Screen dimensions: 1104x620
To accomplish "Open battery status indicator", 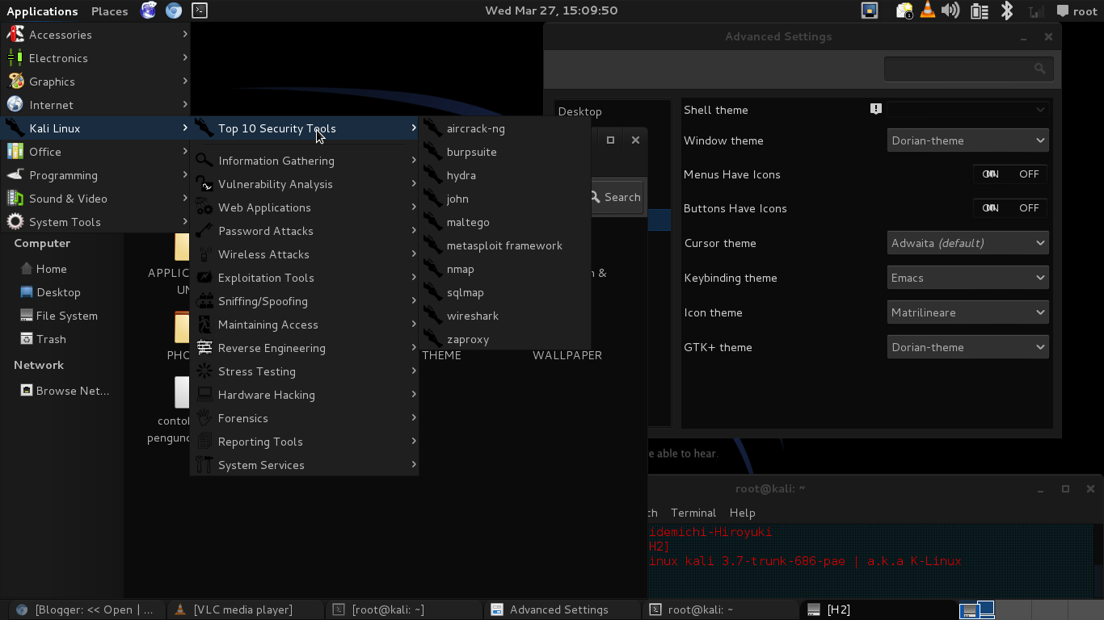I will point(980,10).
